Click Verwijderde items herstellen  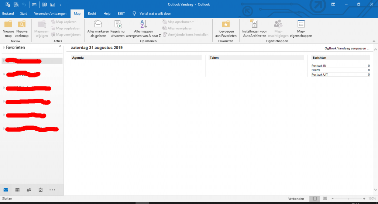(x=186, y=34)
